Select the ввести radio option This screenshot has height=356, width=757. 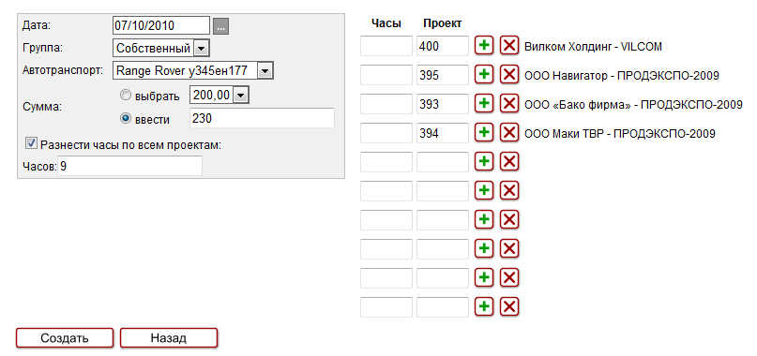(x=126, y=118)
